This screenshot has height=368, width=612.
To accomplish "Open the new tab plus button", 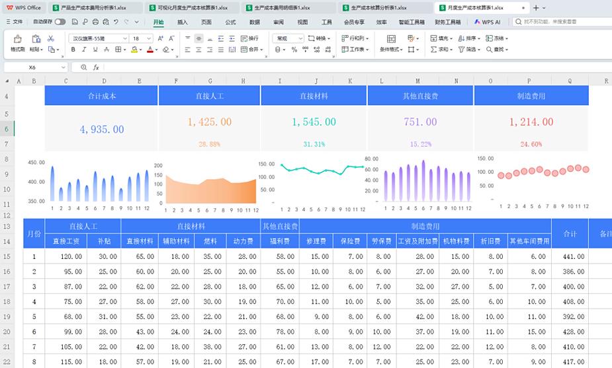I will [x=536, y=8].
